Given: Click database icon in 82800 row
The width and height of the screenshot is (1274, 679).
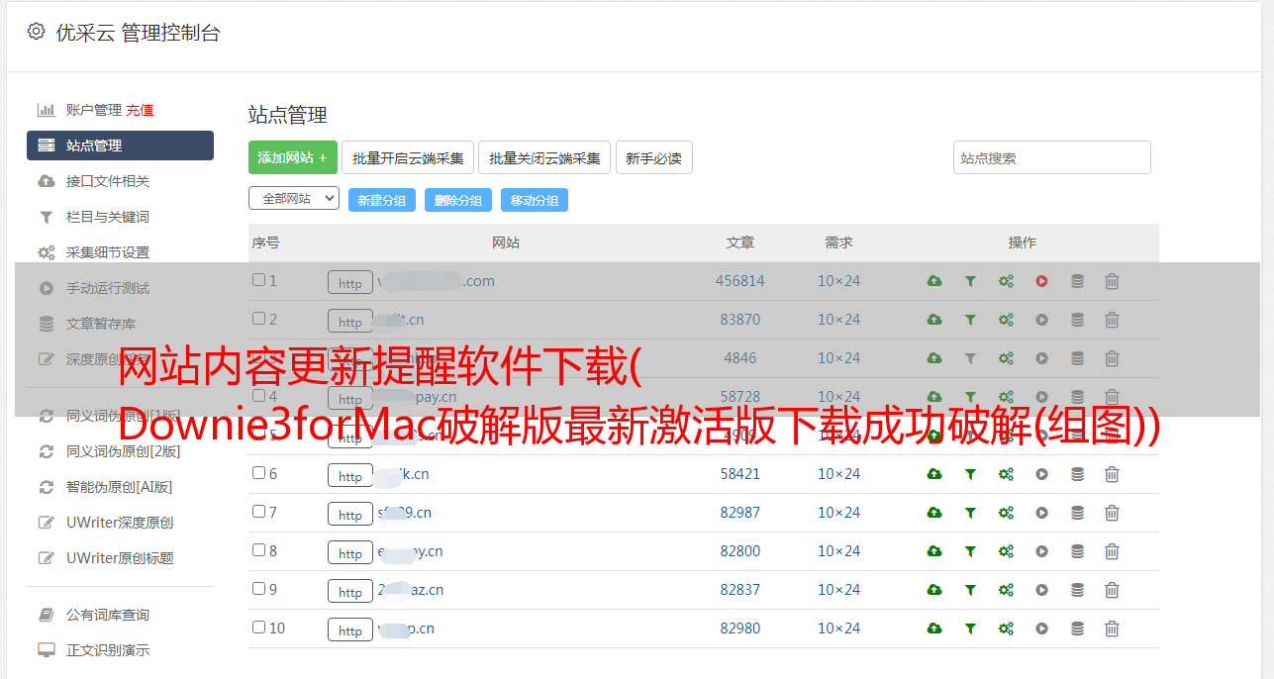Looking at the screenshot, I should pyautogui.click(x=1077, y=551).
